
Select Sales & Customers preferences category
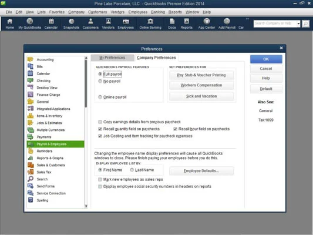[x=55, y=165]
